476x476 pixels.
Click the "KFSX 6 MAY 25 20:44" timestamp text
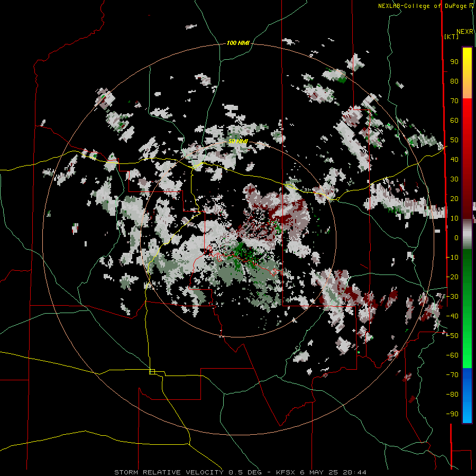(x=321, y=472)
